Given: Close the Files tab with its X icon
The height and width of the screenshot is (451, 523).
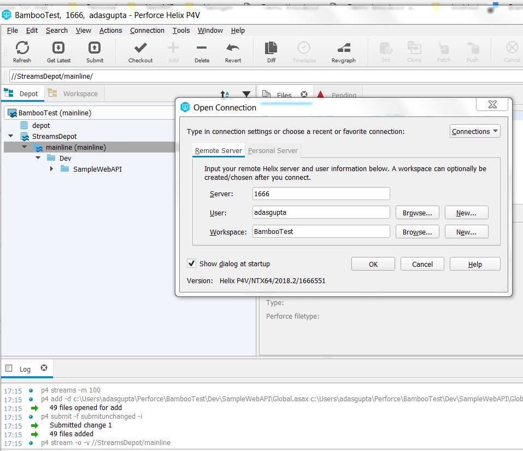Looking at the screenshot, I should click(304, 95).
